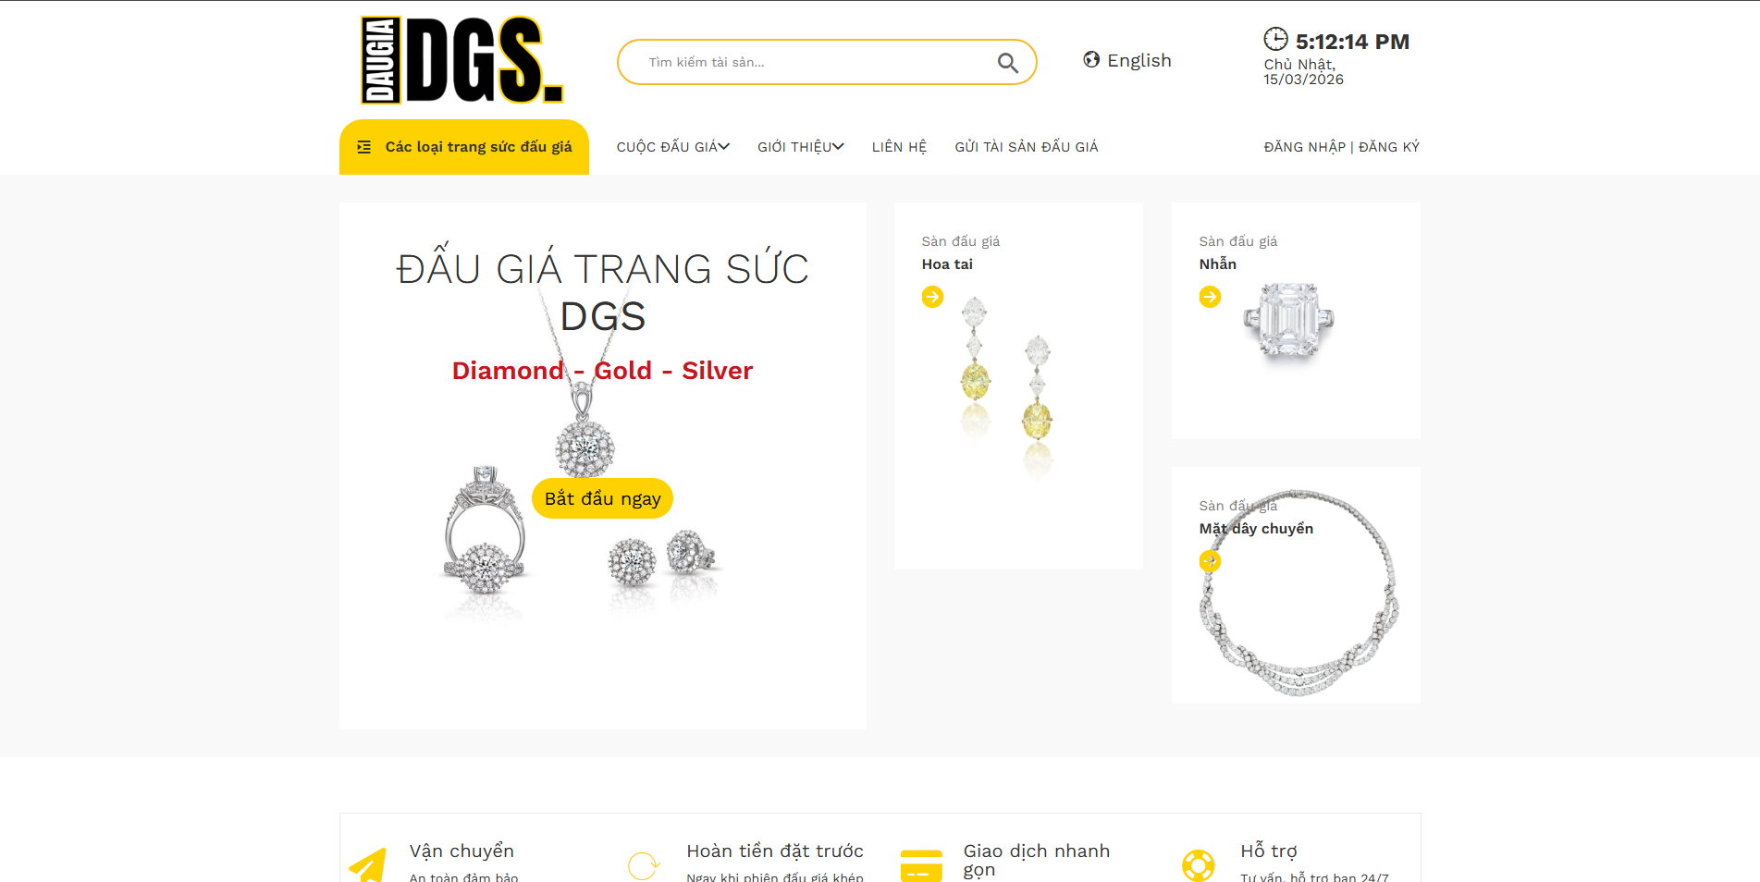The image size is (1760, 882).
Task: Click the DGS logo
Action: coord(462,60)
